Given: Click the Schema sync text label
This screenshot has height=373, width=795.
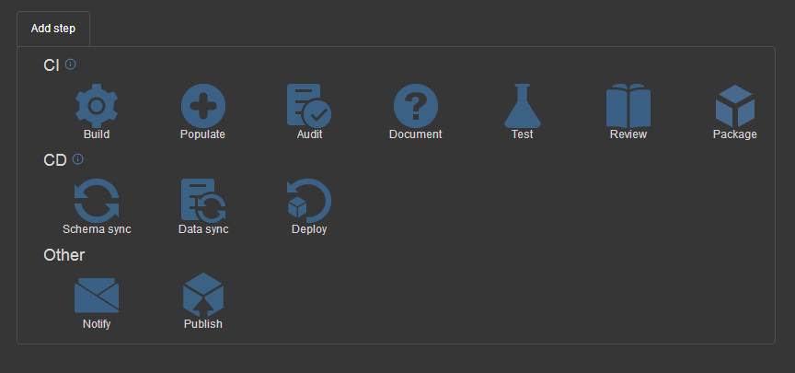Looking at the screenshot, I should [x=97, y=229].
